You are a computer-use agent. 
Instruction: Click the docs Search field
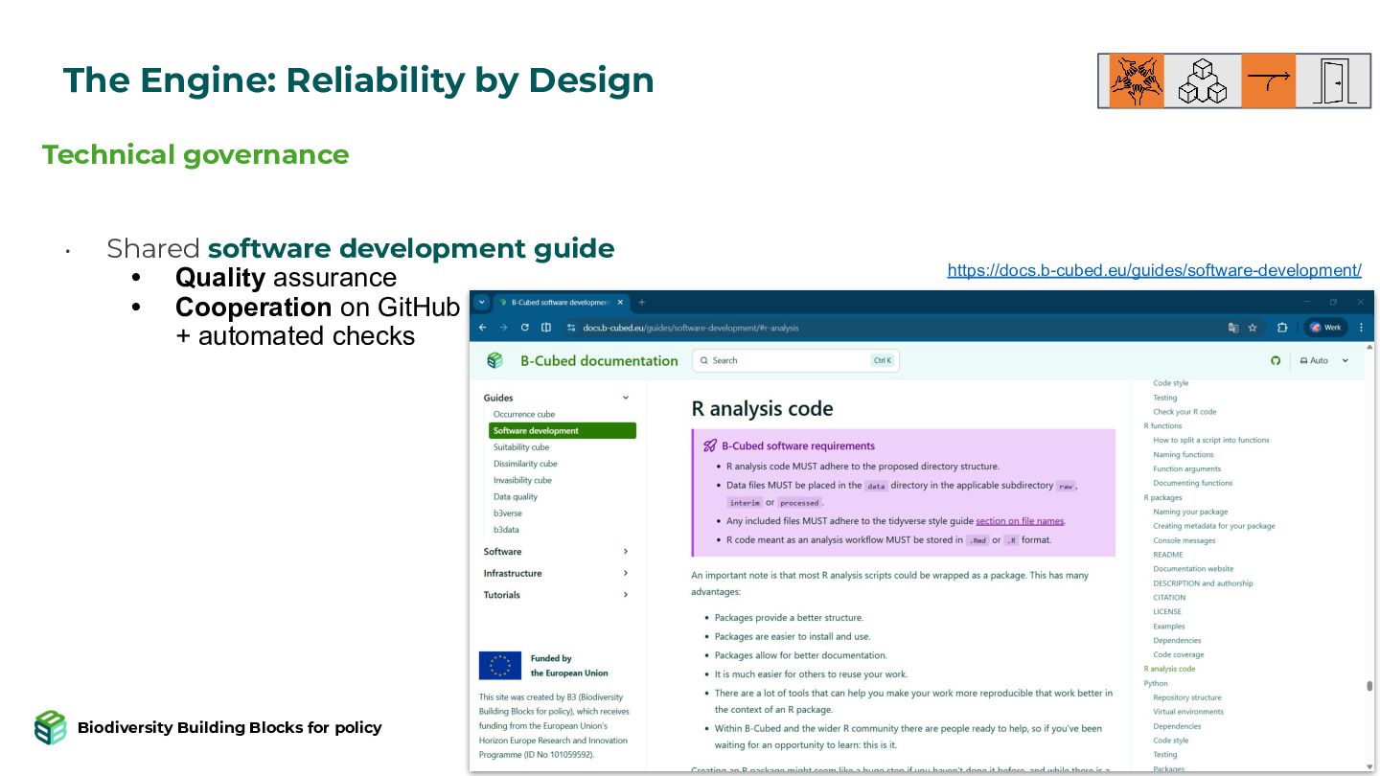pos(795,360)
